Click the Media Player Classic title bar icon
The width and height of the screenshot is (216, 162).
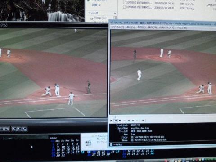112,23
